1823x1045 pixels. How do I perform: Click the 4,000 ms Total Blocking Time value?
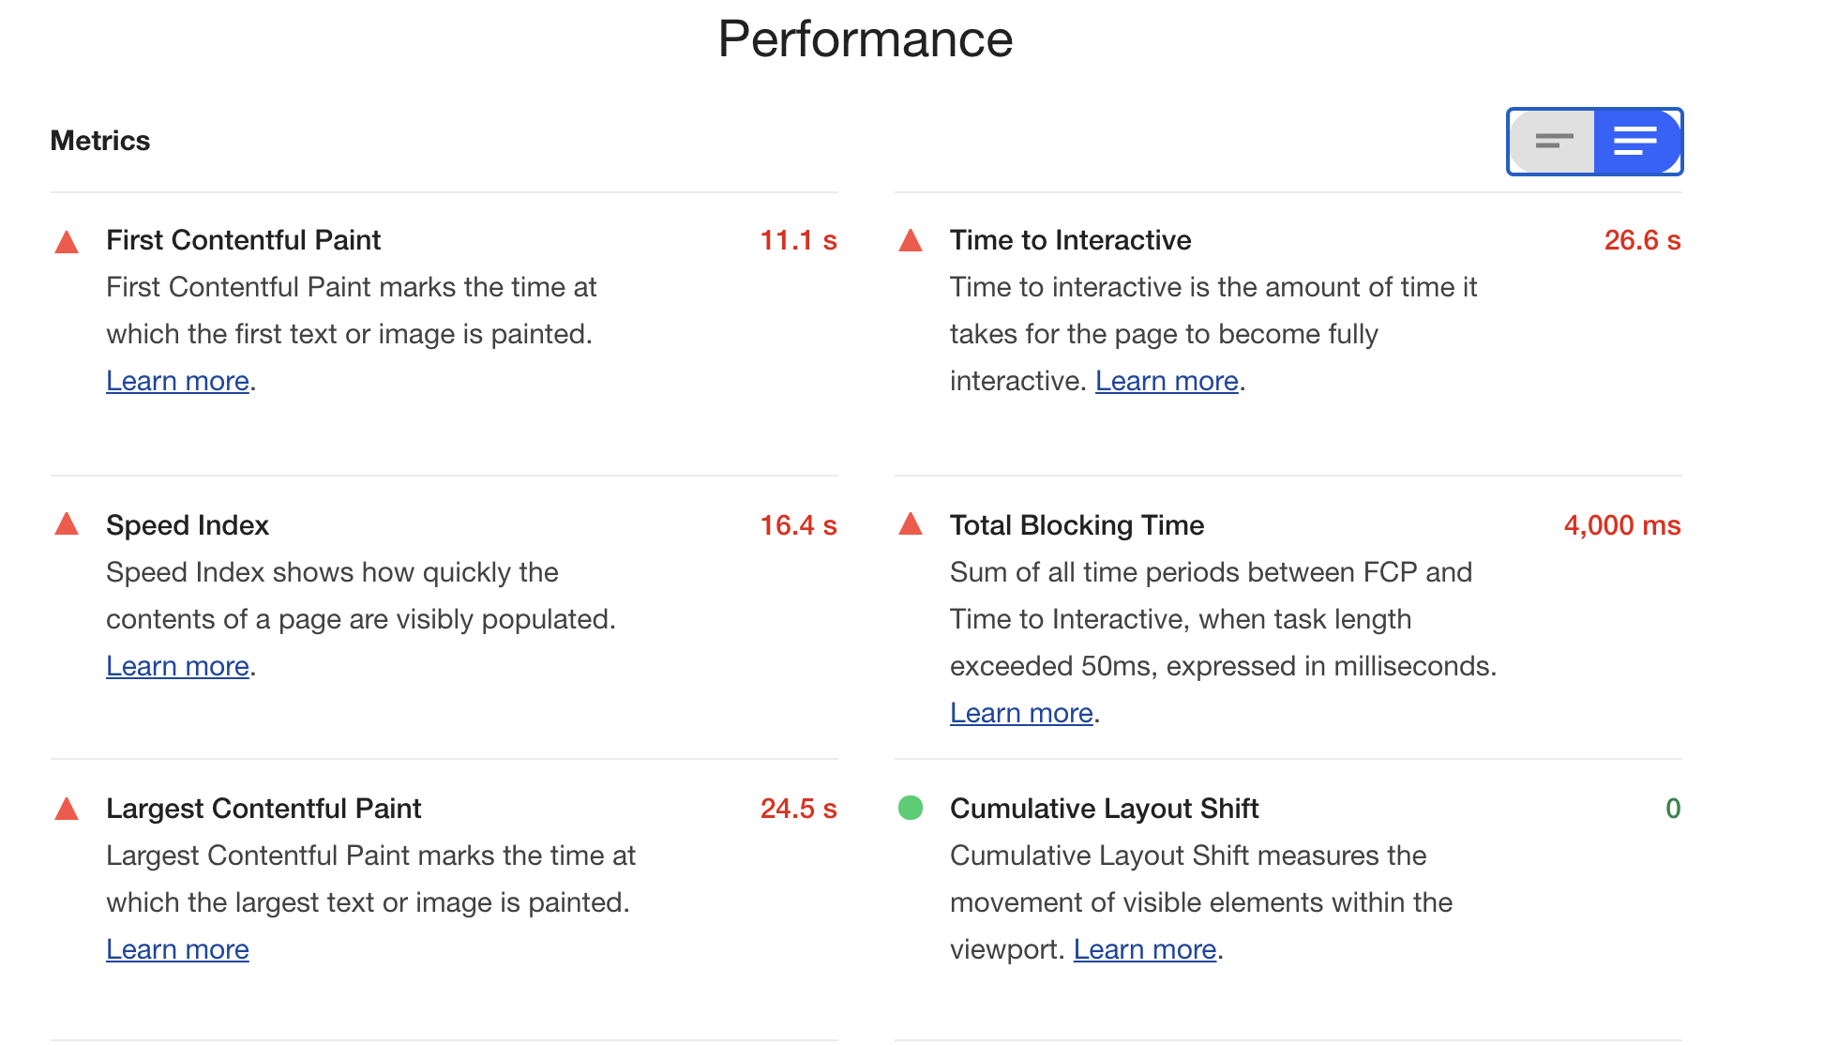pos(1621,525)
